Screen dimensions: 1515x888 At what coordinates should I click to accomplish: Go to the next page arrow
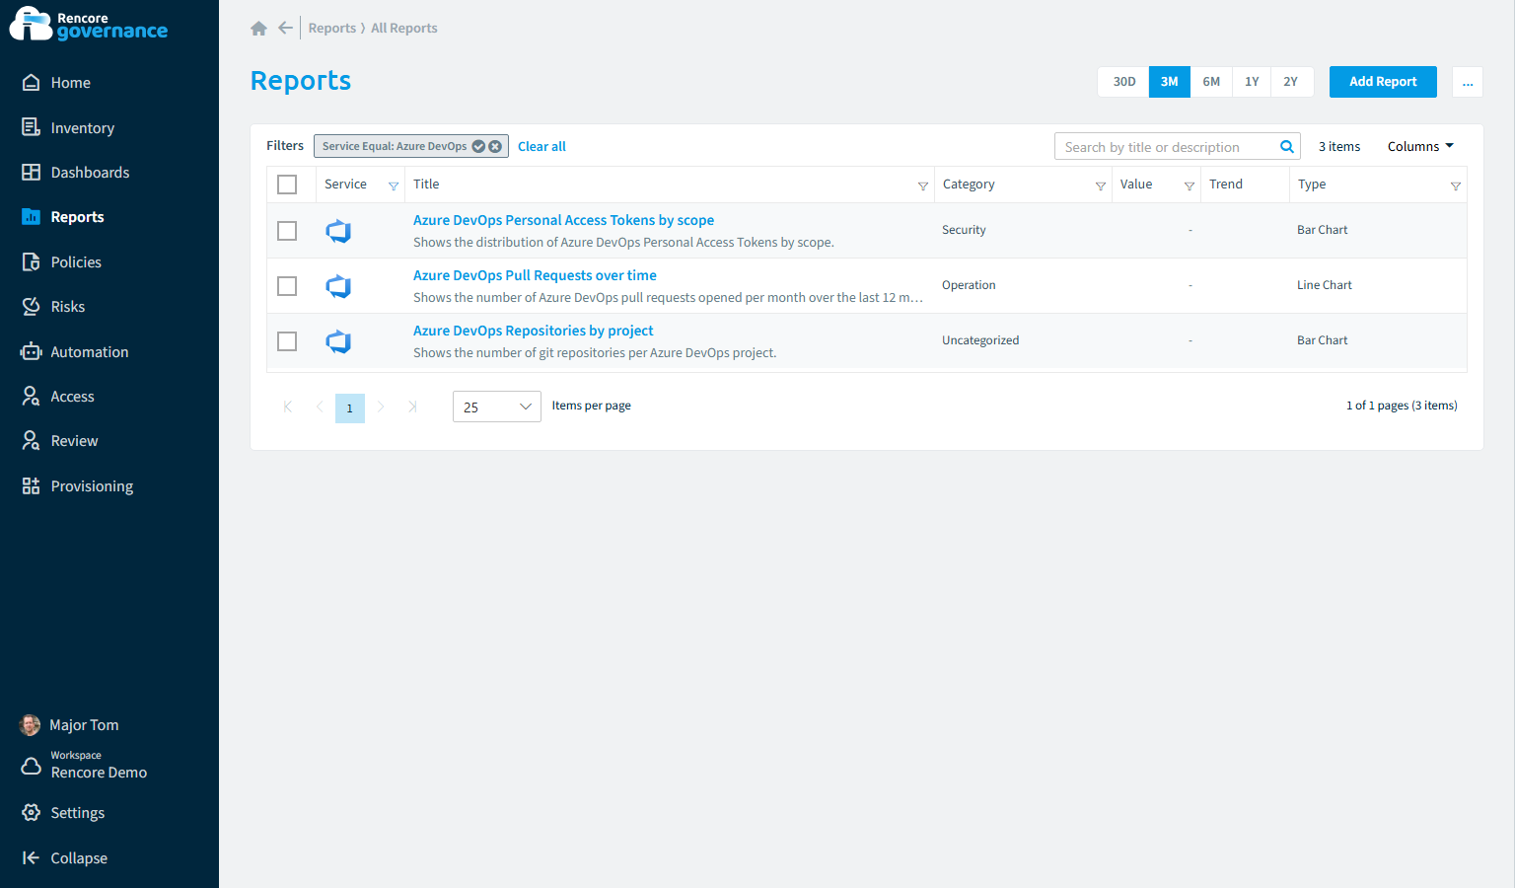pos(381,407)
